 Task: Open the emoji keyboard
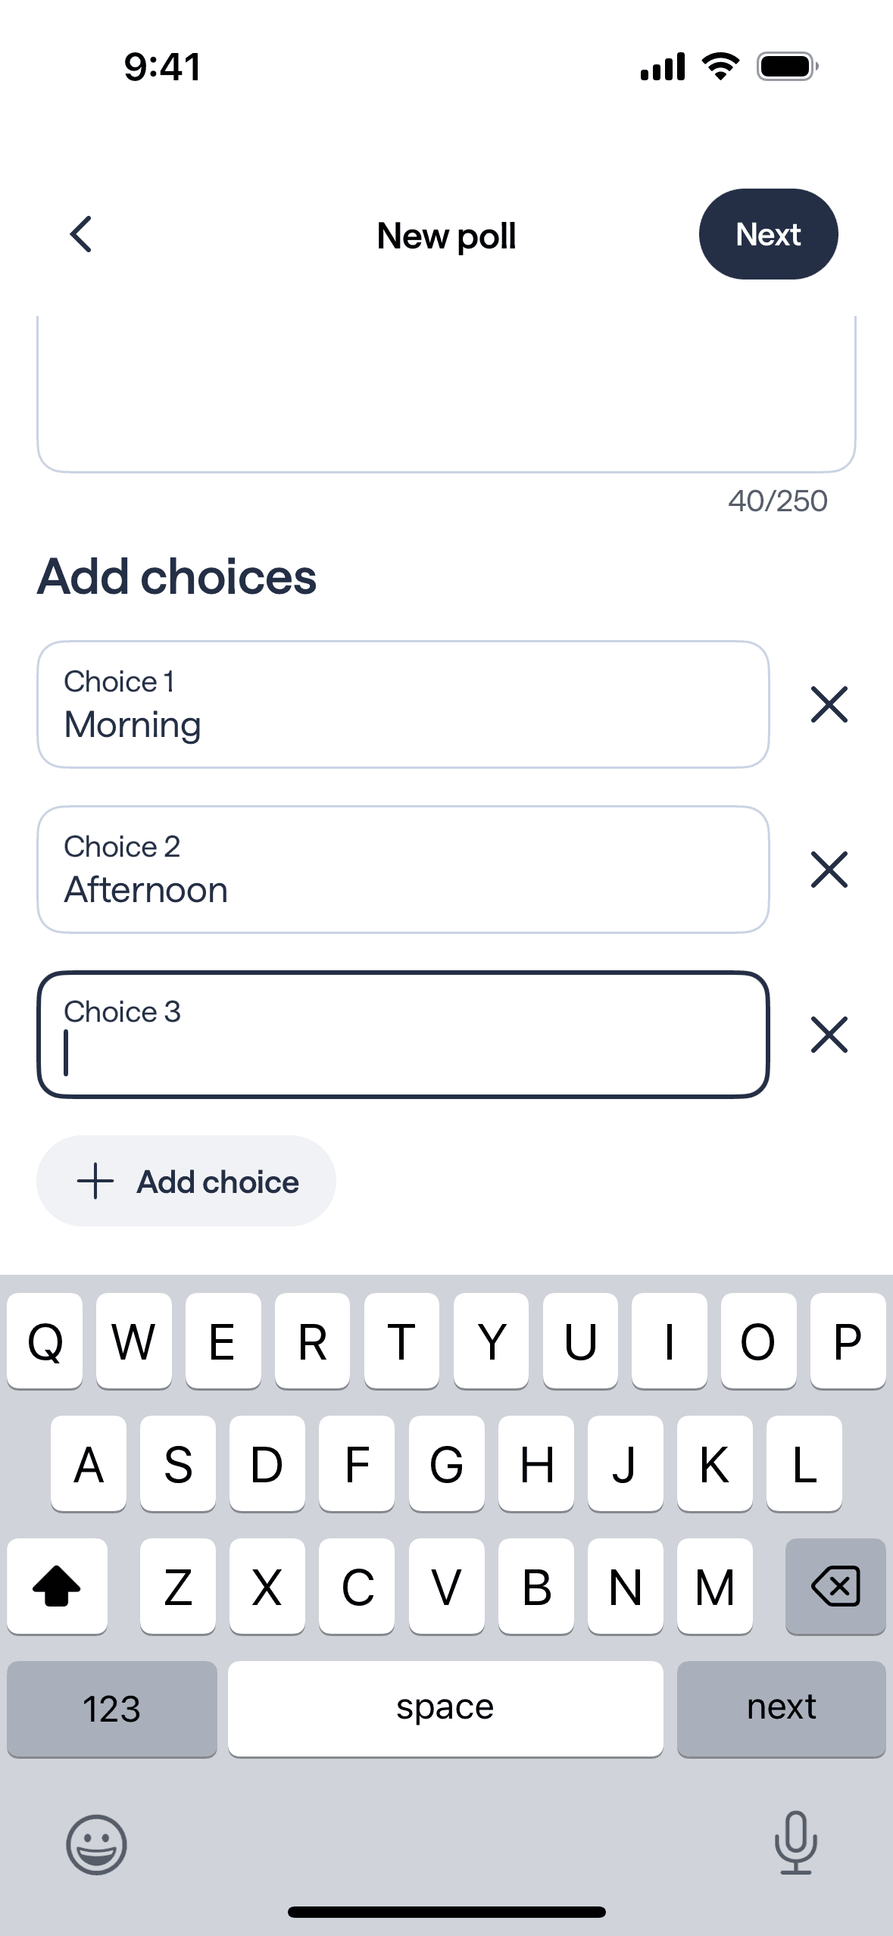point(96,1844)
